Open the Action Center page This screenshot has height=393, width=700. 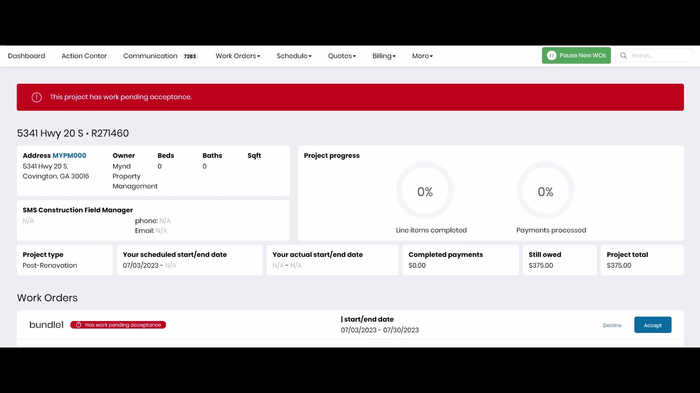point(84,56)
